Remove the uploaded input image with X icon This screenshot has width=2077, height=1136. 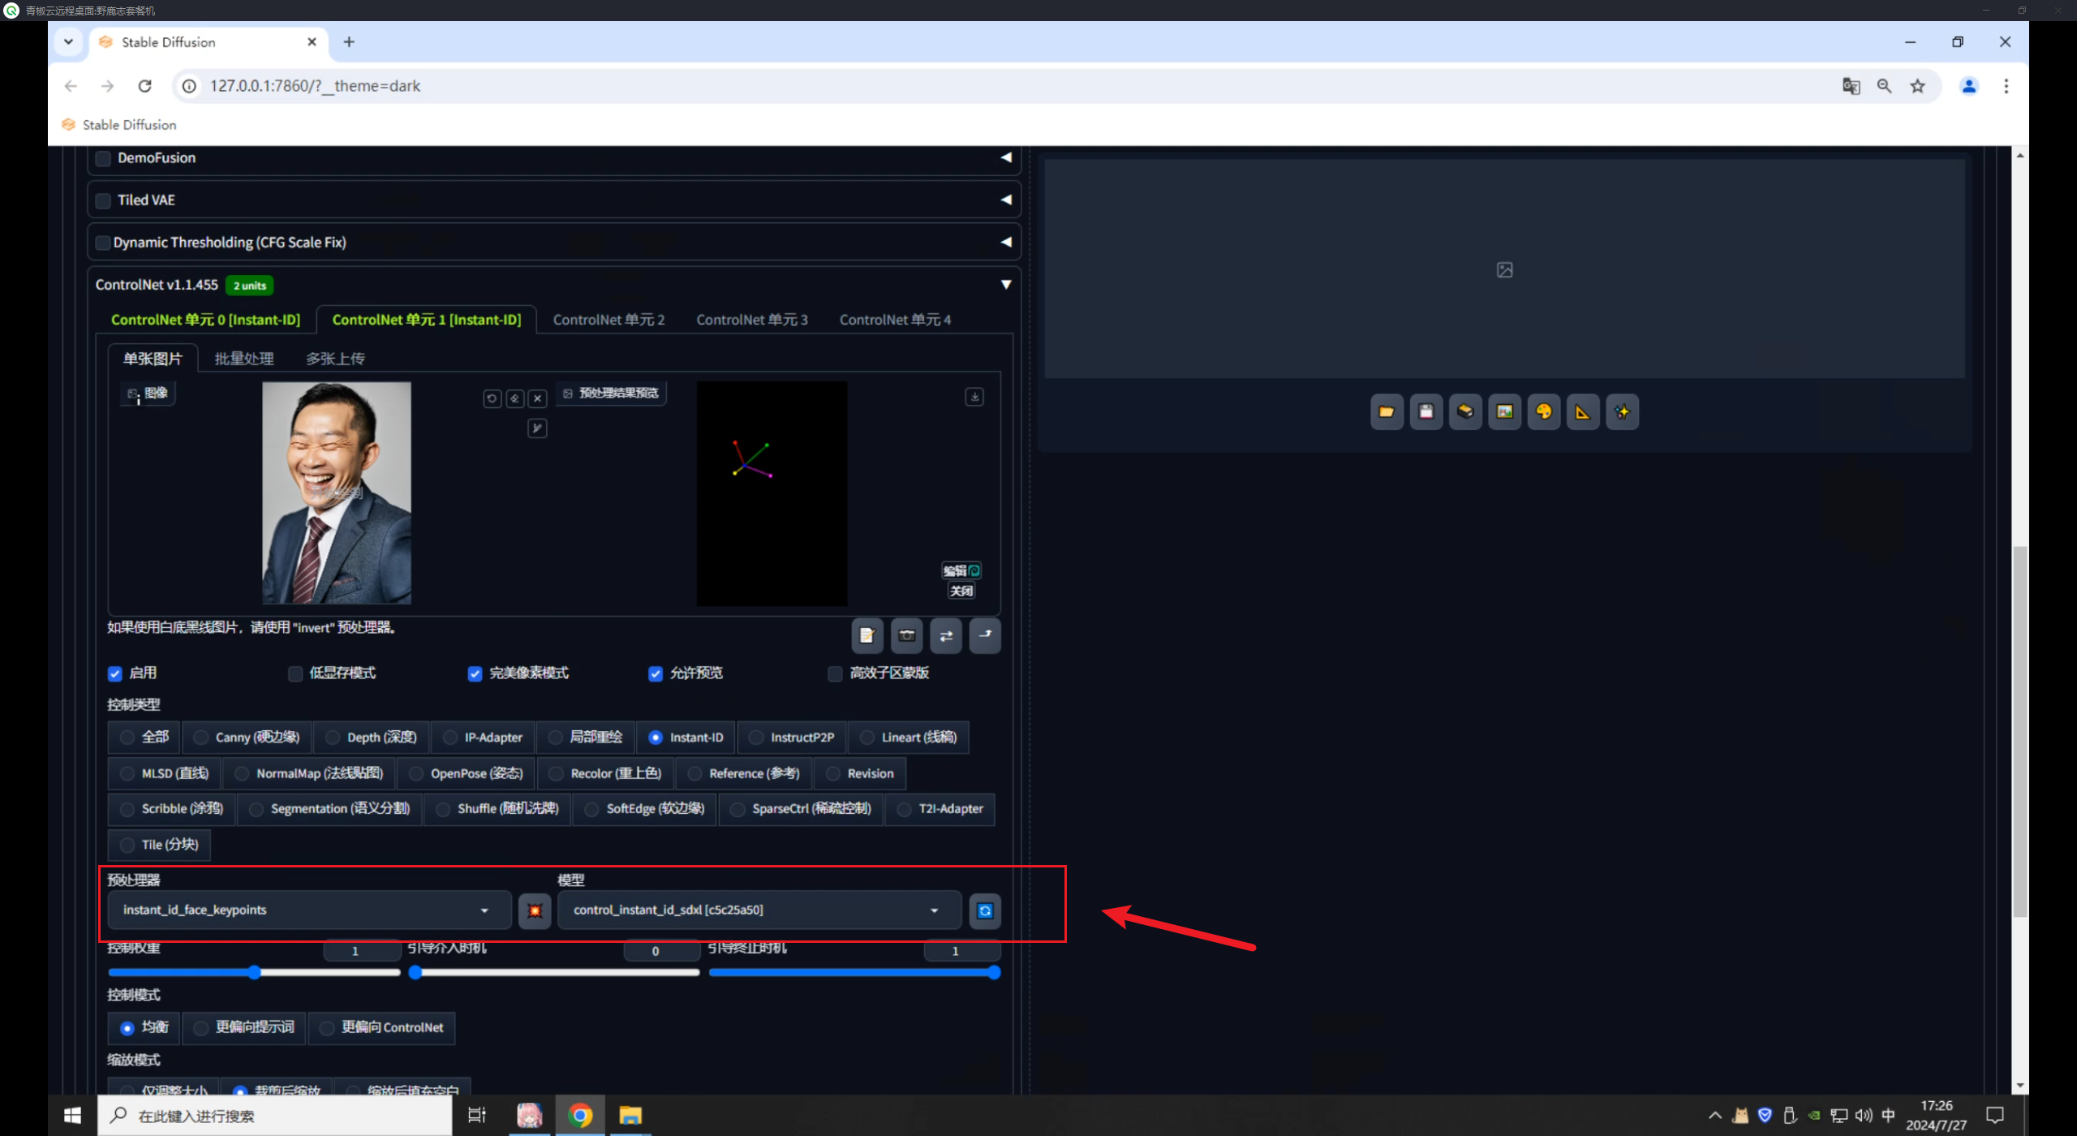(x=537, y=398)
